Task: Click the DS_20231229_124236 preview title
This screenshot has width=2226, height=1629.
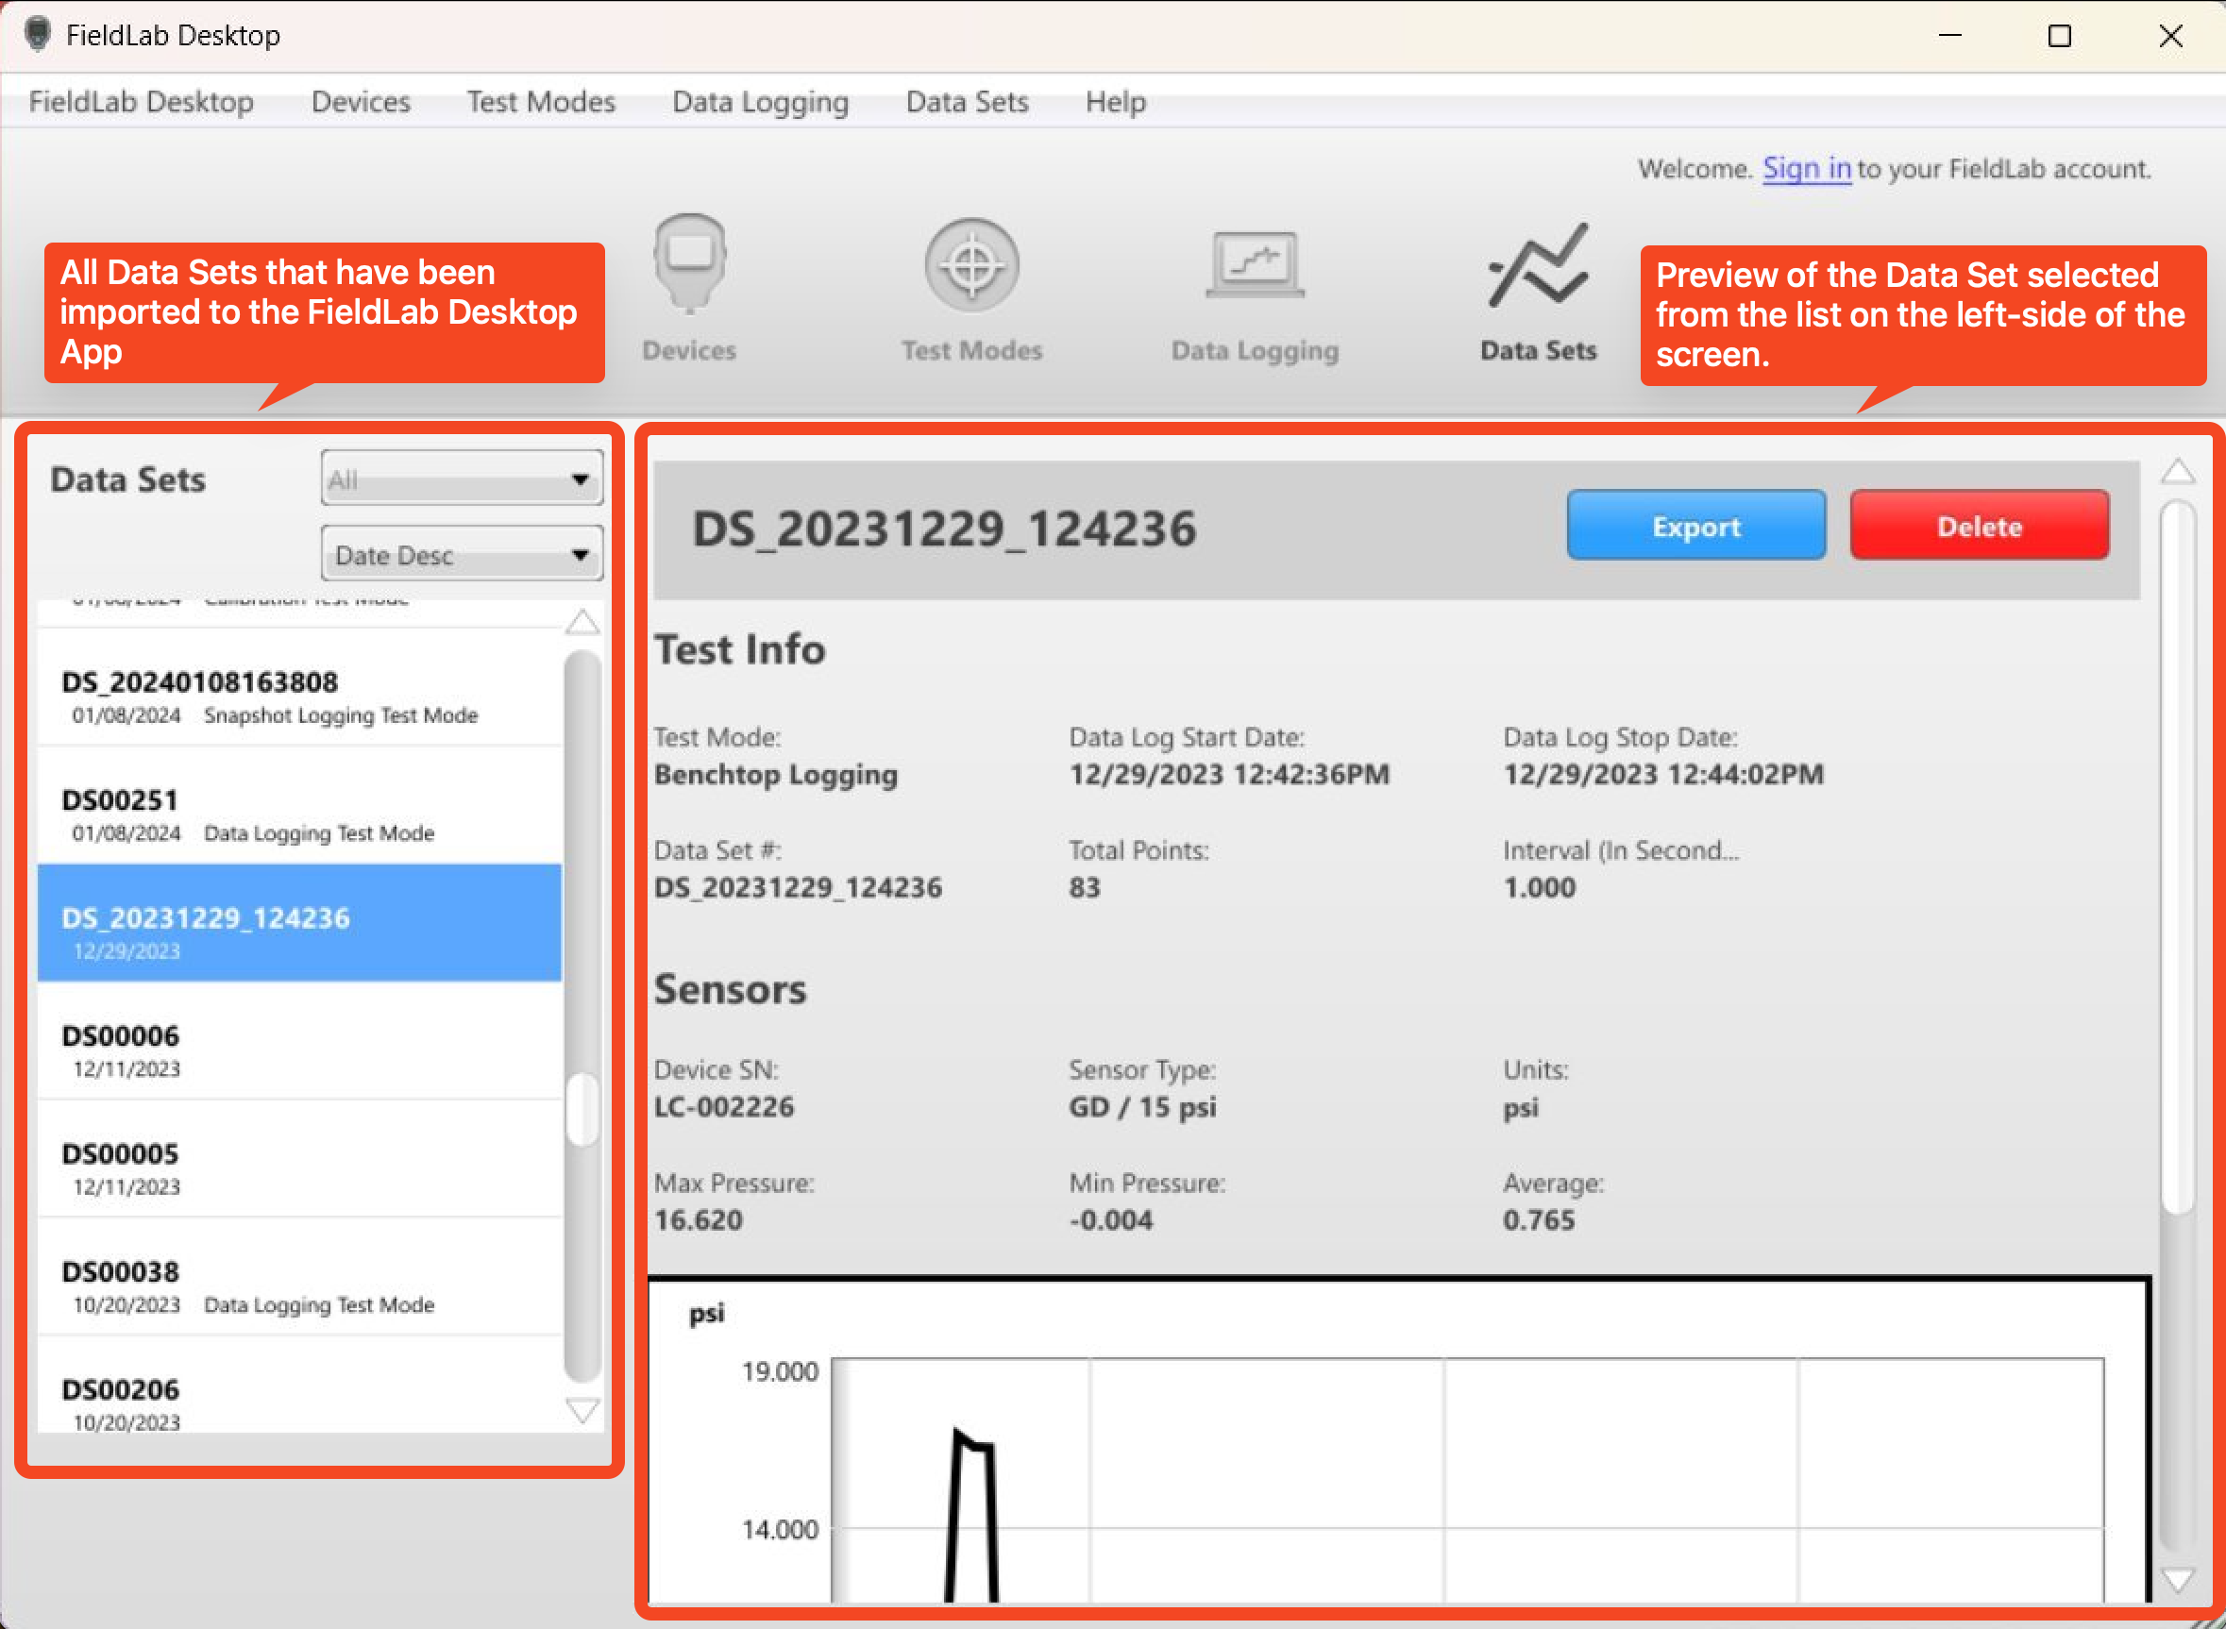Action: click(944, 529)
